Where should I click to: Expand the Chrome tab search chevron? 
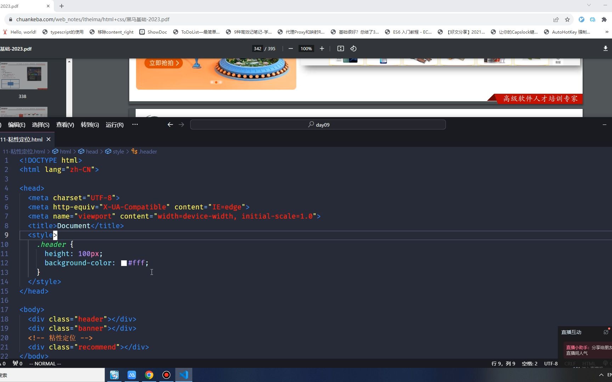(589, 5)
